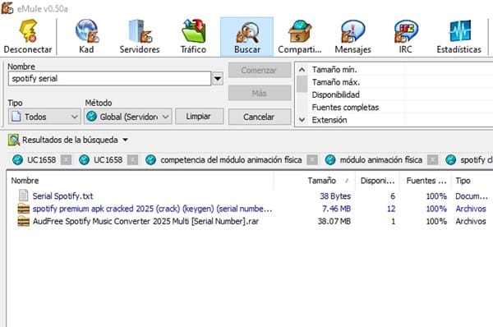Close the competencia del módulo animación física tab
493x327 pixels.
tap(312, 160)
